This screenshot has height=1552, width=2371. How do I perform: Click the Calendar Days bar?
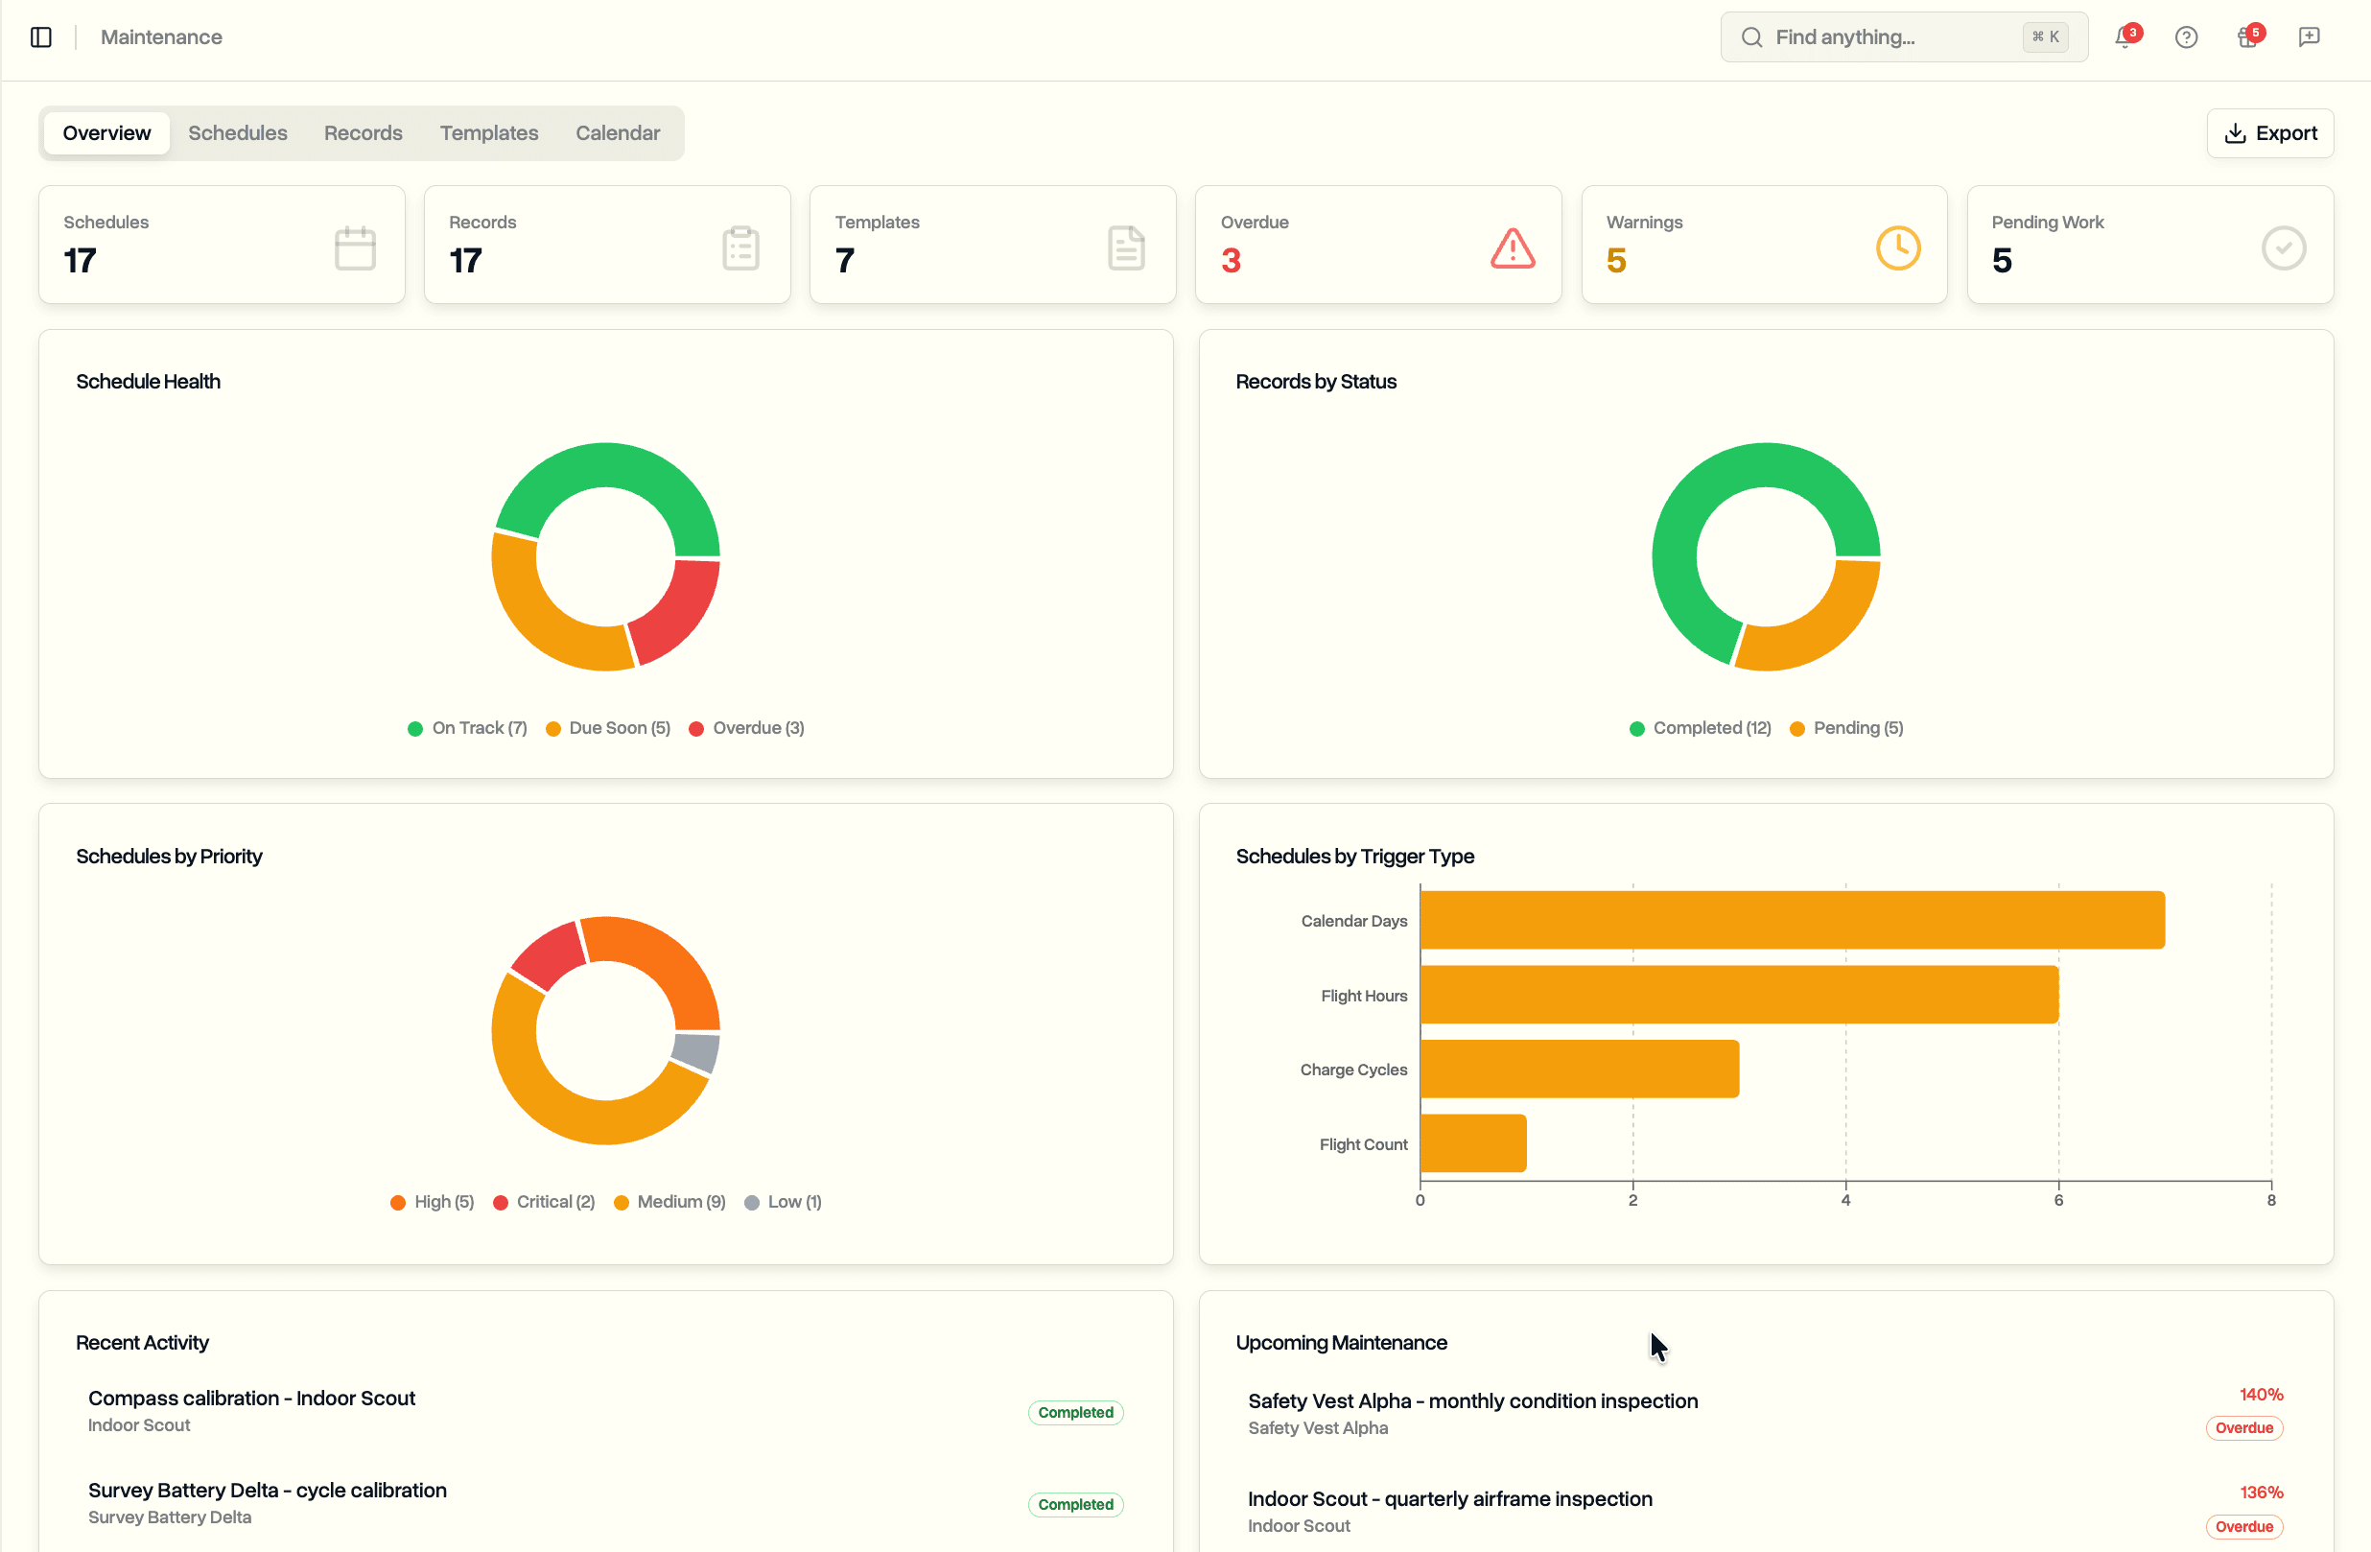1793,920
